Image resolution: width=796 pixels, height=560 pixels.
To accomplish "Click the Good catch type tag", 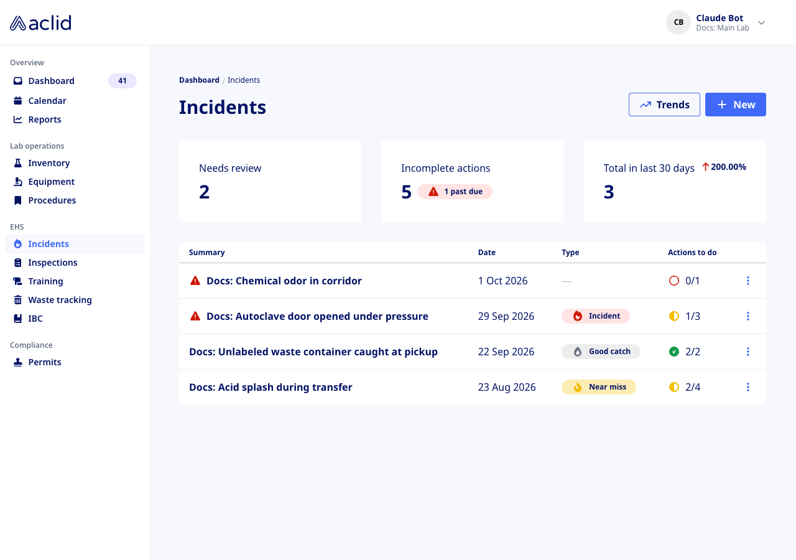I will coord(601,352).
